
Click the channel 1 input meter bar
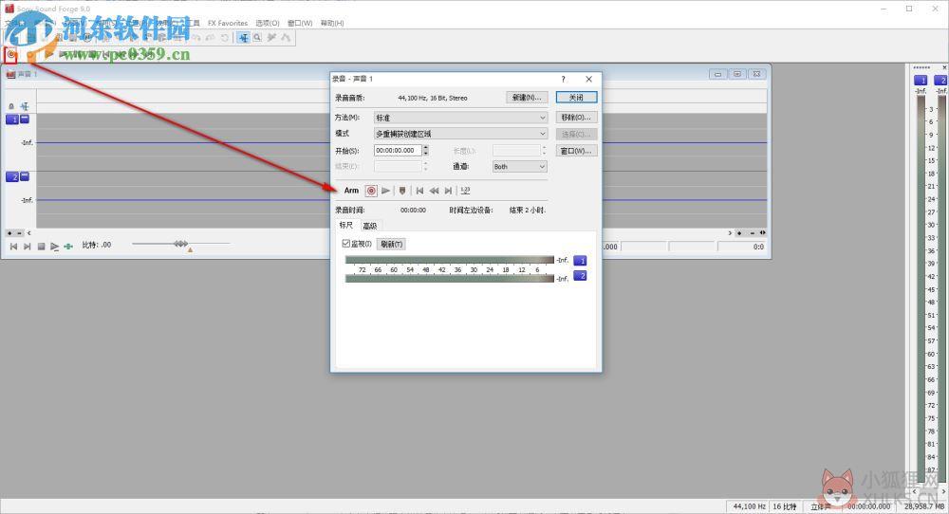point(450,260)
